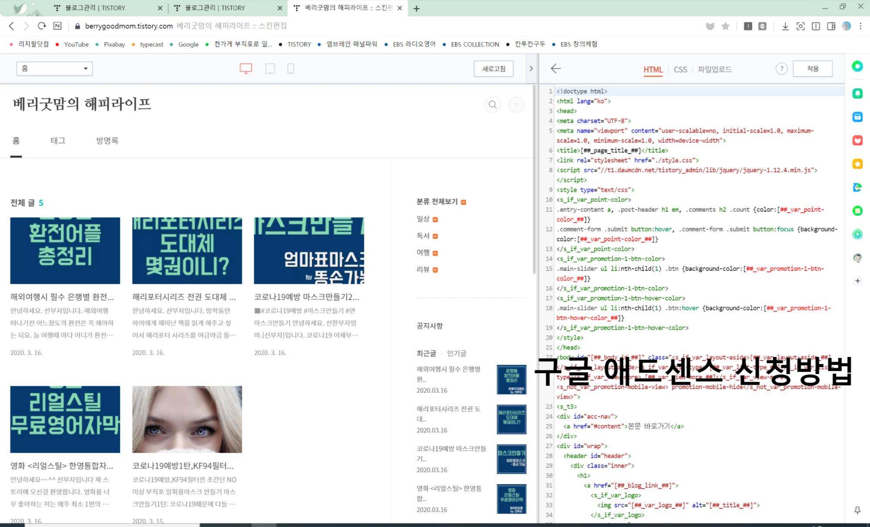The height and width of the screenshot is (527, 870).
Task: Bookmark page with the star icon
Action: [x=725, y=27]
